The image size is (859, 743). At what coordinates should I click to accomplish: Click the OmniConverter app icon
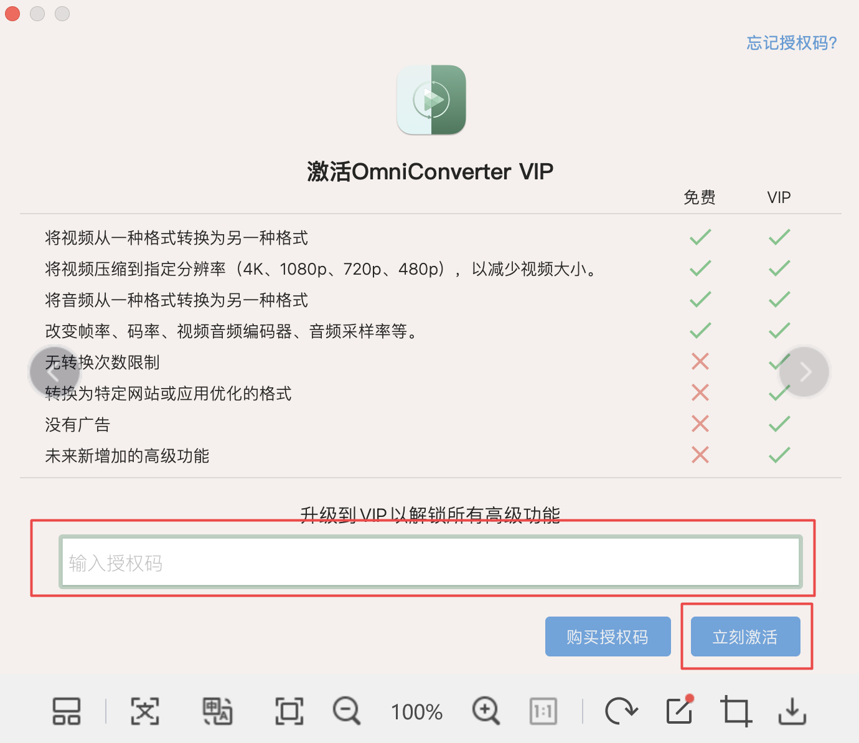click(x=431, y=100)
